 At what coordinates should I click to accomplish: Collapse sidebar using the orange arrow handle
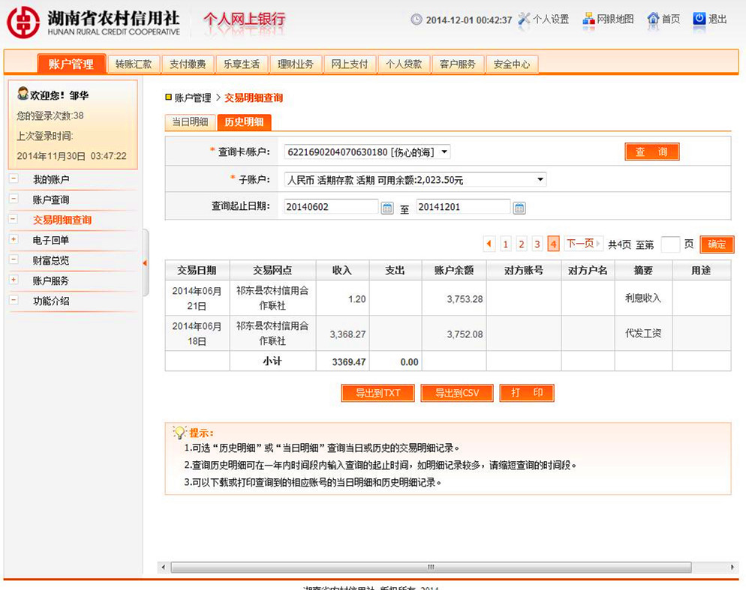click(x=145, y=262)
